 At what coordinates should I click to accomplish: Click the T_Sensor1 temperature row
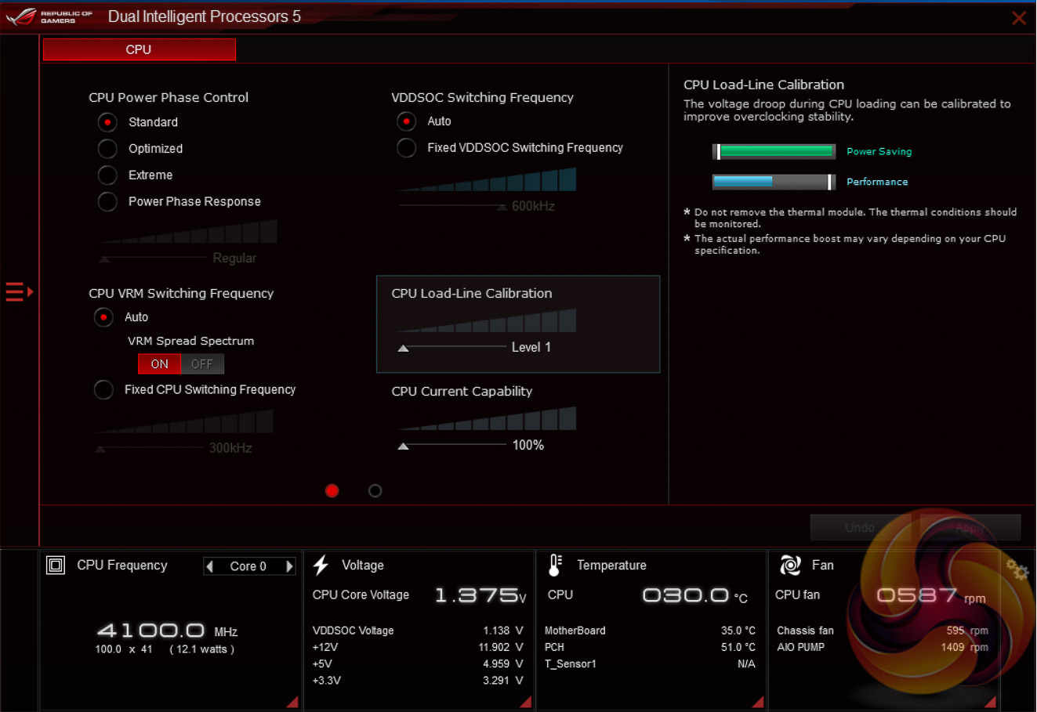[650, 663]
